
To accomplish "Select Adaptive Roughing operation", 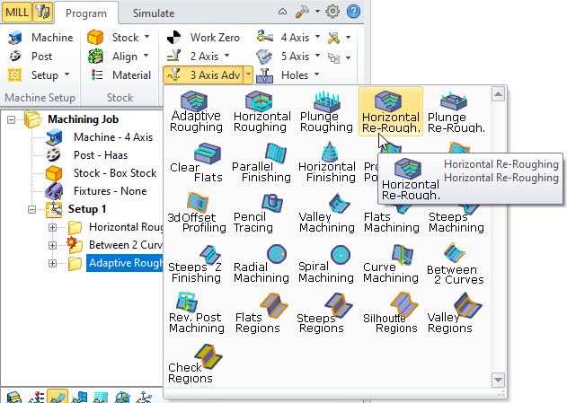I will click(x=196, y=111).
